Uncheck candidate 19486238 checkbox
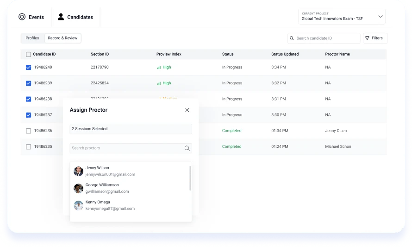Viewport: 412px width, 247px height. (28, 99)
